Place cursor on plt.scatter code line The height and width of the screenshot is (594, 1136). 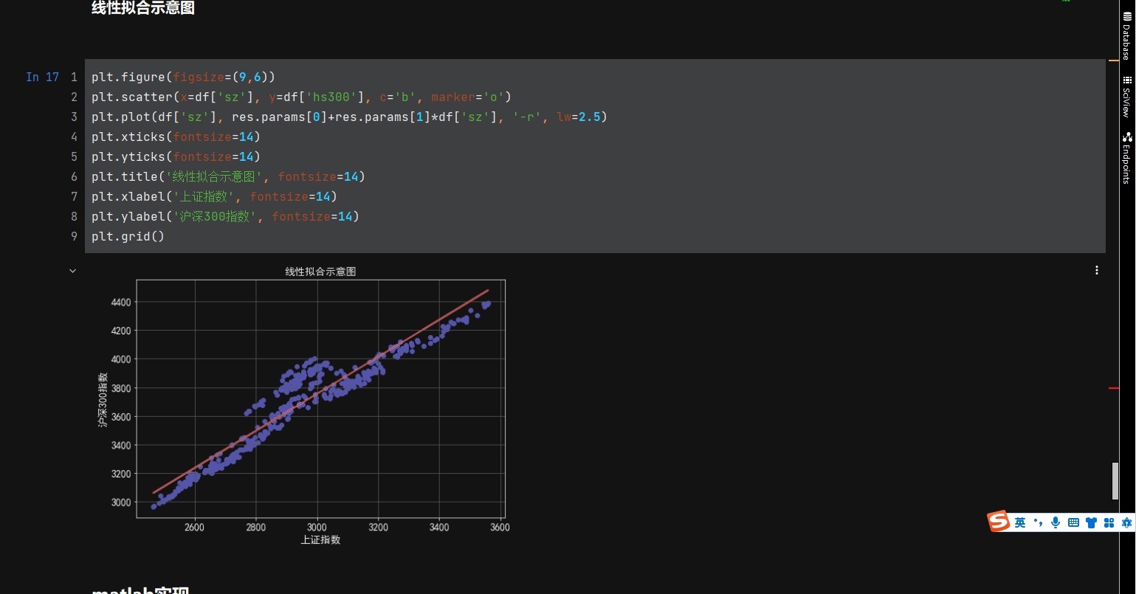point(301,97)
